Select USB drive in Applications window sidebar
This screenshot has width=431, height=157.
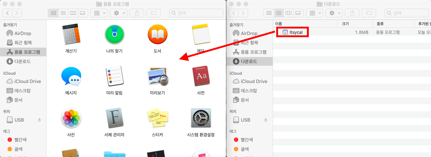(x=19, y=120)
